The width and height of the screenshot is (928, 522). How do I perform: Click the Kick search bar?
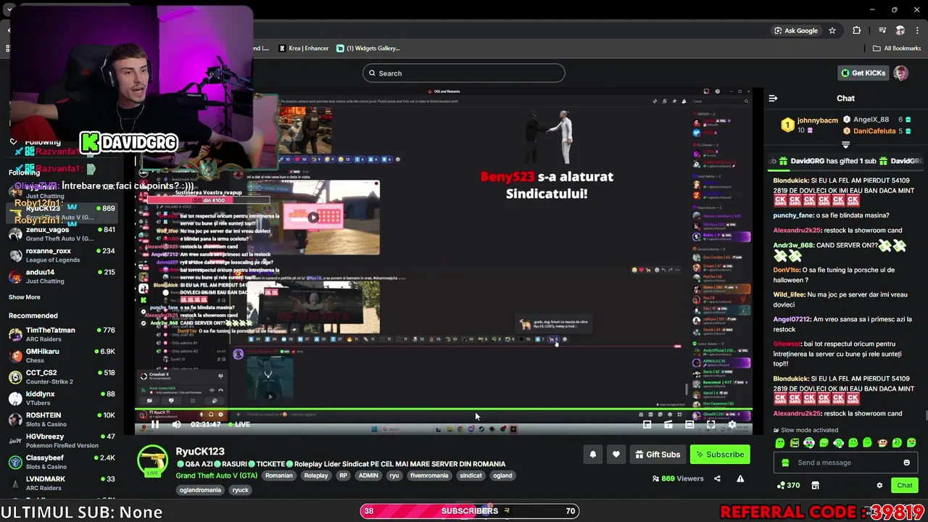point(464,73)
